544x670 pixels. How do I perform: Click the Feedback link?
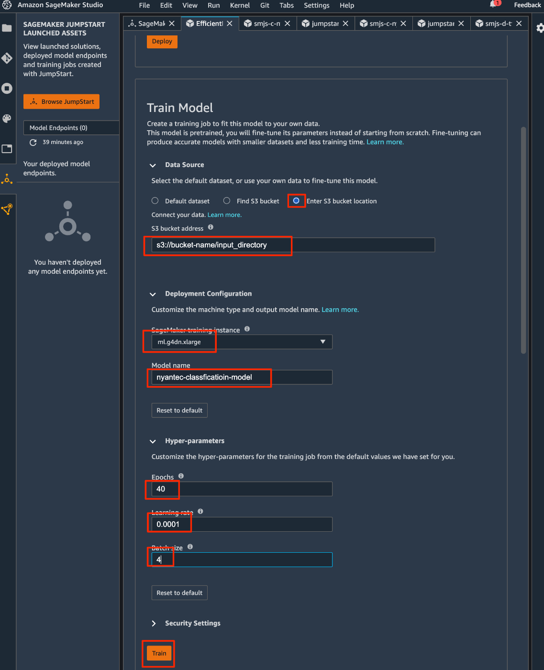[527, 5]
